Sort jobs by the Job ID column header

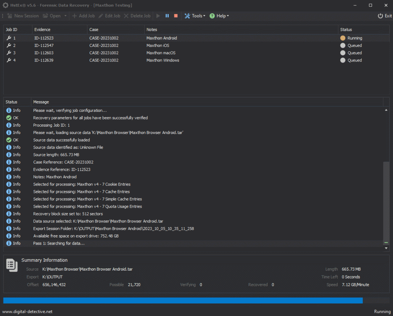pos(18,30)
